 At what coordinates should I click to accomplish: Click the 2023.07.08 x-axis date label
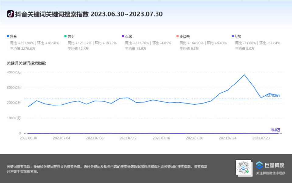tap(95, 138)
